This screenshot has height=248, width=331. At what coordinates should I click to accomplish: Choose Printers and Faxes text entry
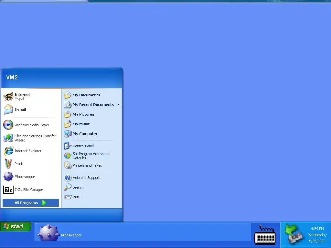87,165
